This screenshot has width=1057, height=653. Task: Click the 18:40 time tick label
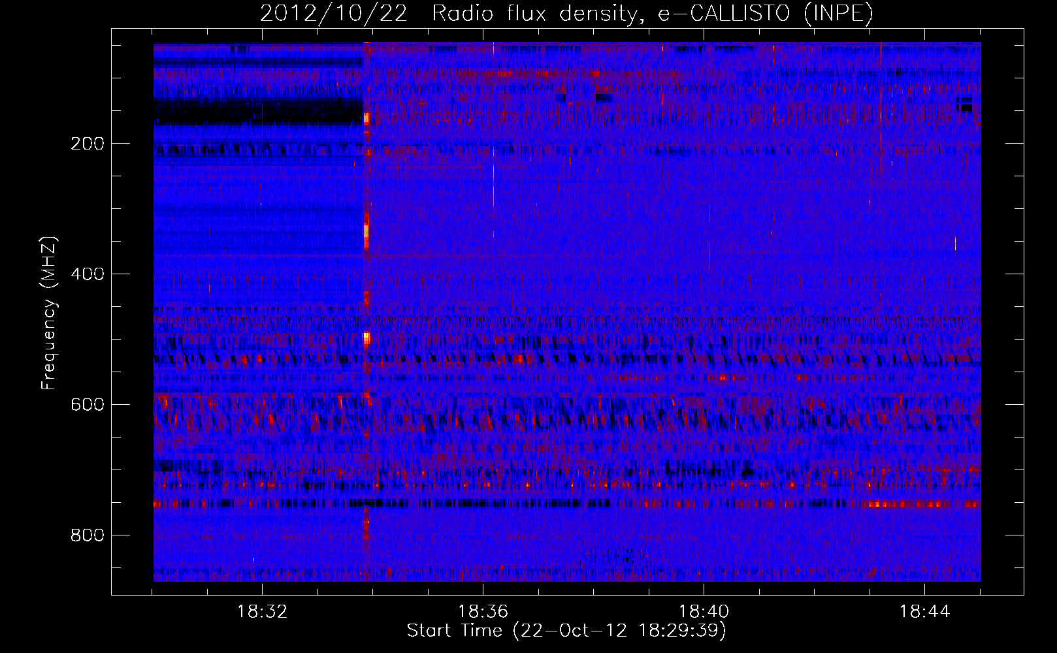pos(704,612)
